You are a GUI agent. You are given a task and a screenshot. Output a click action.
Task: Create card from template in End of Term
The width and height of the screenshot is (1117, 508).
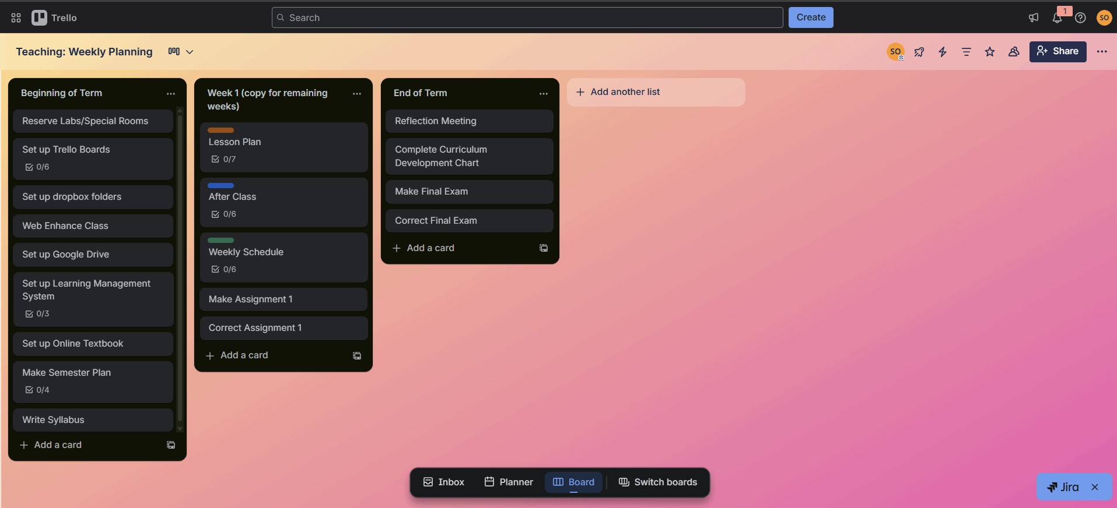pos(544,248)
